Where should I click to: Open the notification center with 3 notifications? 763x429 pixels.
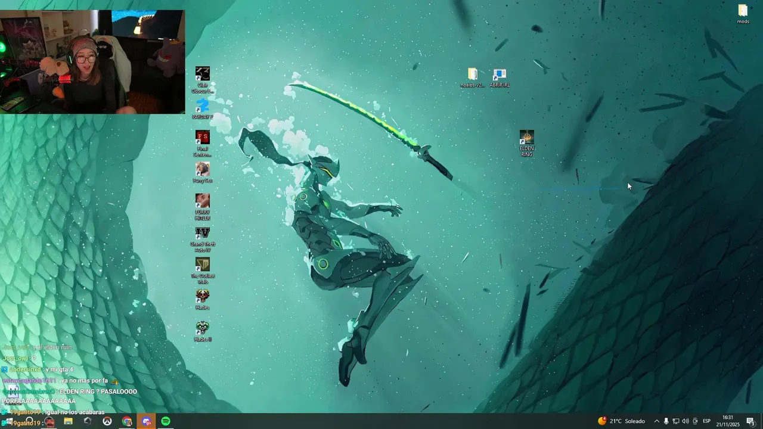coord(750,421)
